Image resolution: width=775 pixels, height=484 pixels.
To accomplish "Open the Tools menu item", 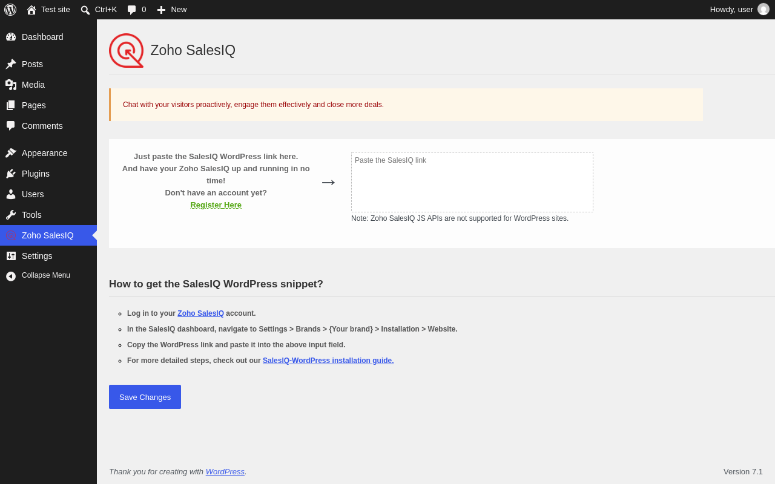I will point(48,215).
